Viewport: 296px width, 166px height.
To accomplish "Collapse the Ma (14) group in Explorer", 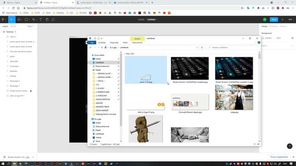I will click(x=124, y=54).
